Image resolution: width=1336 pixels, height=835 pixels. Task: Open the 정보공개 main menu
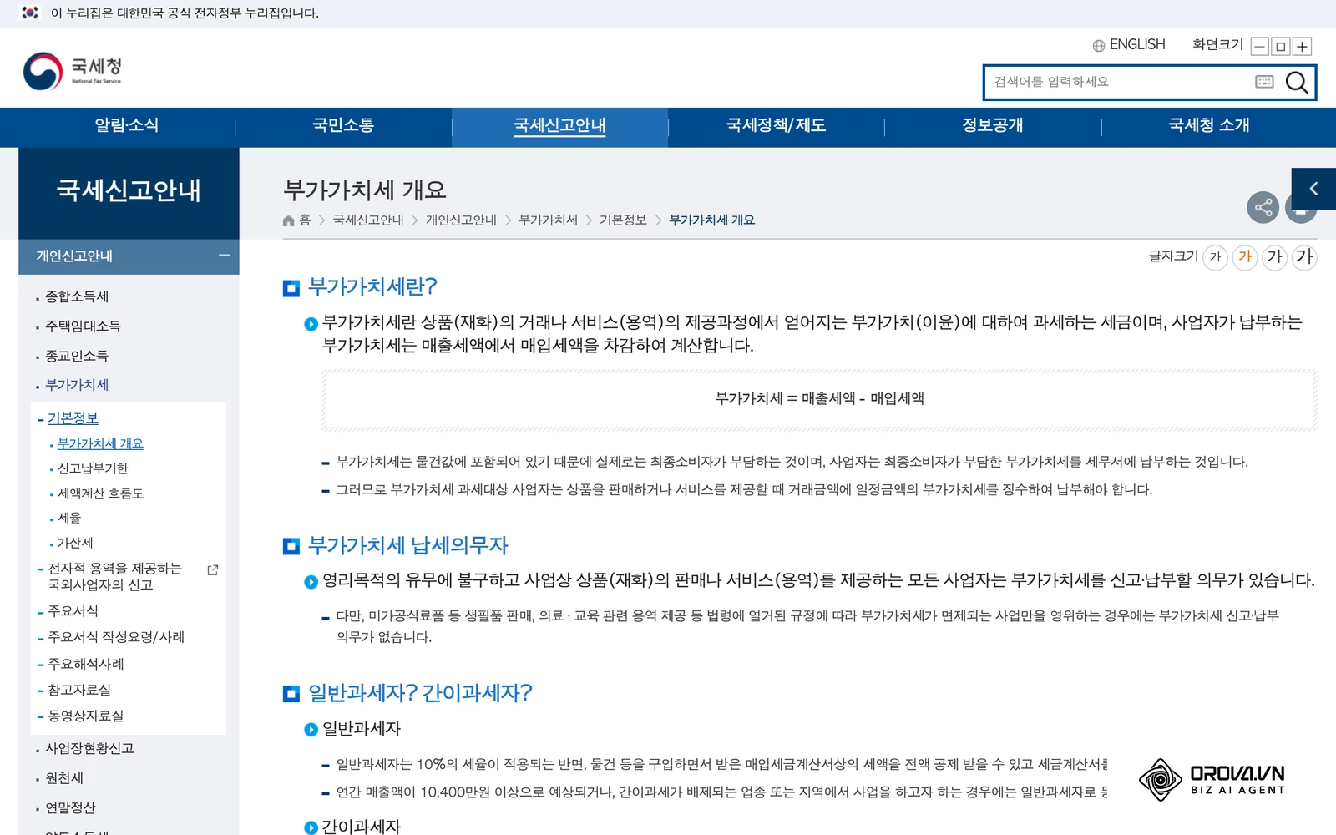(x=992, y=125)
